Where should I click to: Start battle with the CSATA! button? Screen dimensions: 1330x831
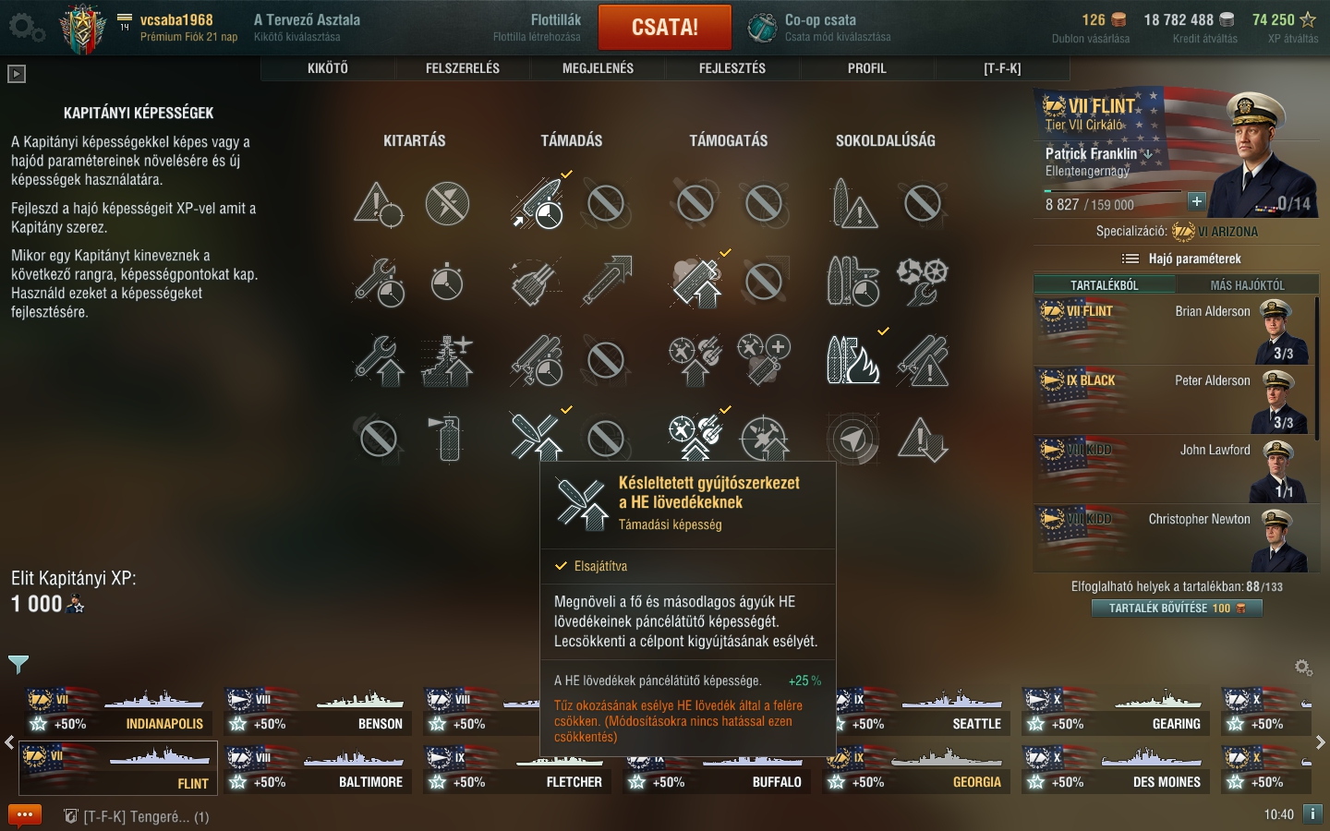(x=665, y=28)
